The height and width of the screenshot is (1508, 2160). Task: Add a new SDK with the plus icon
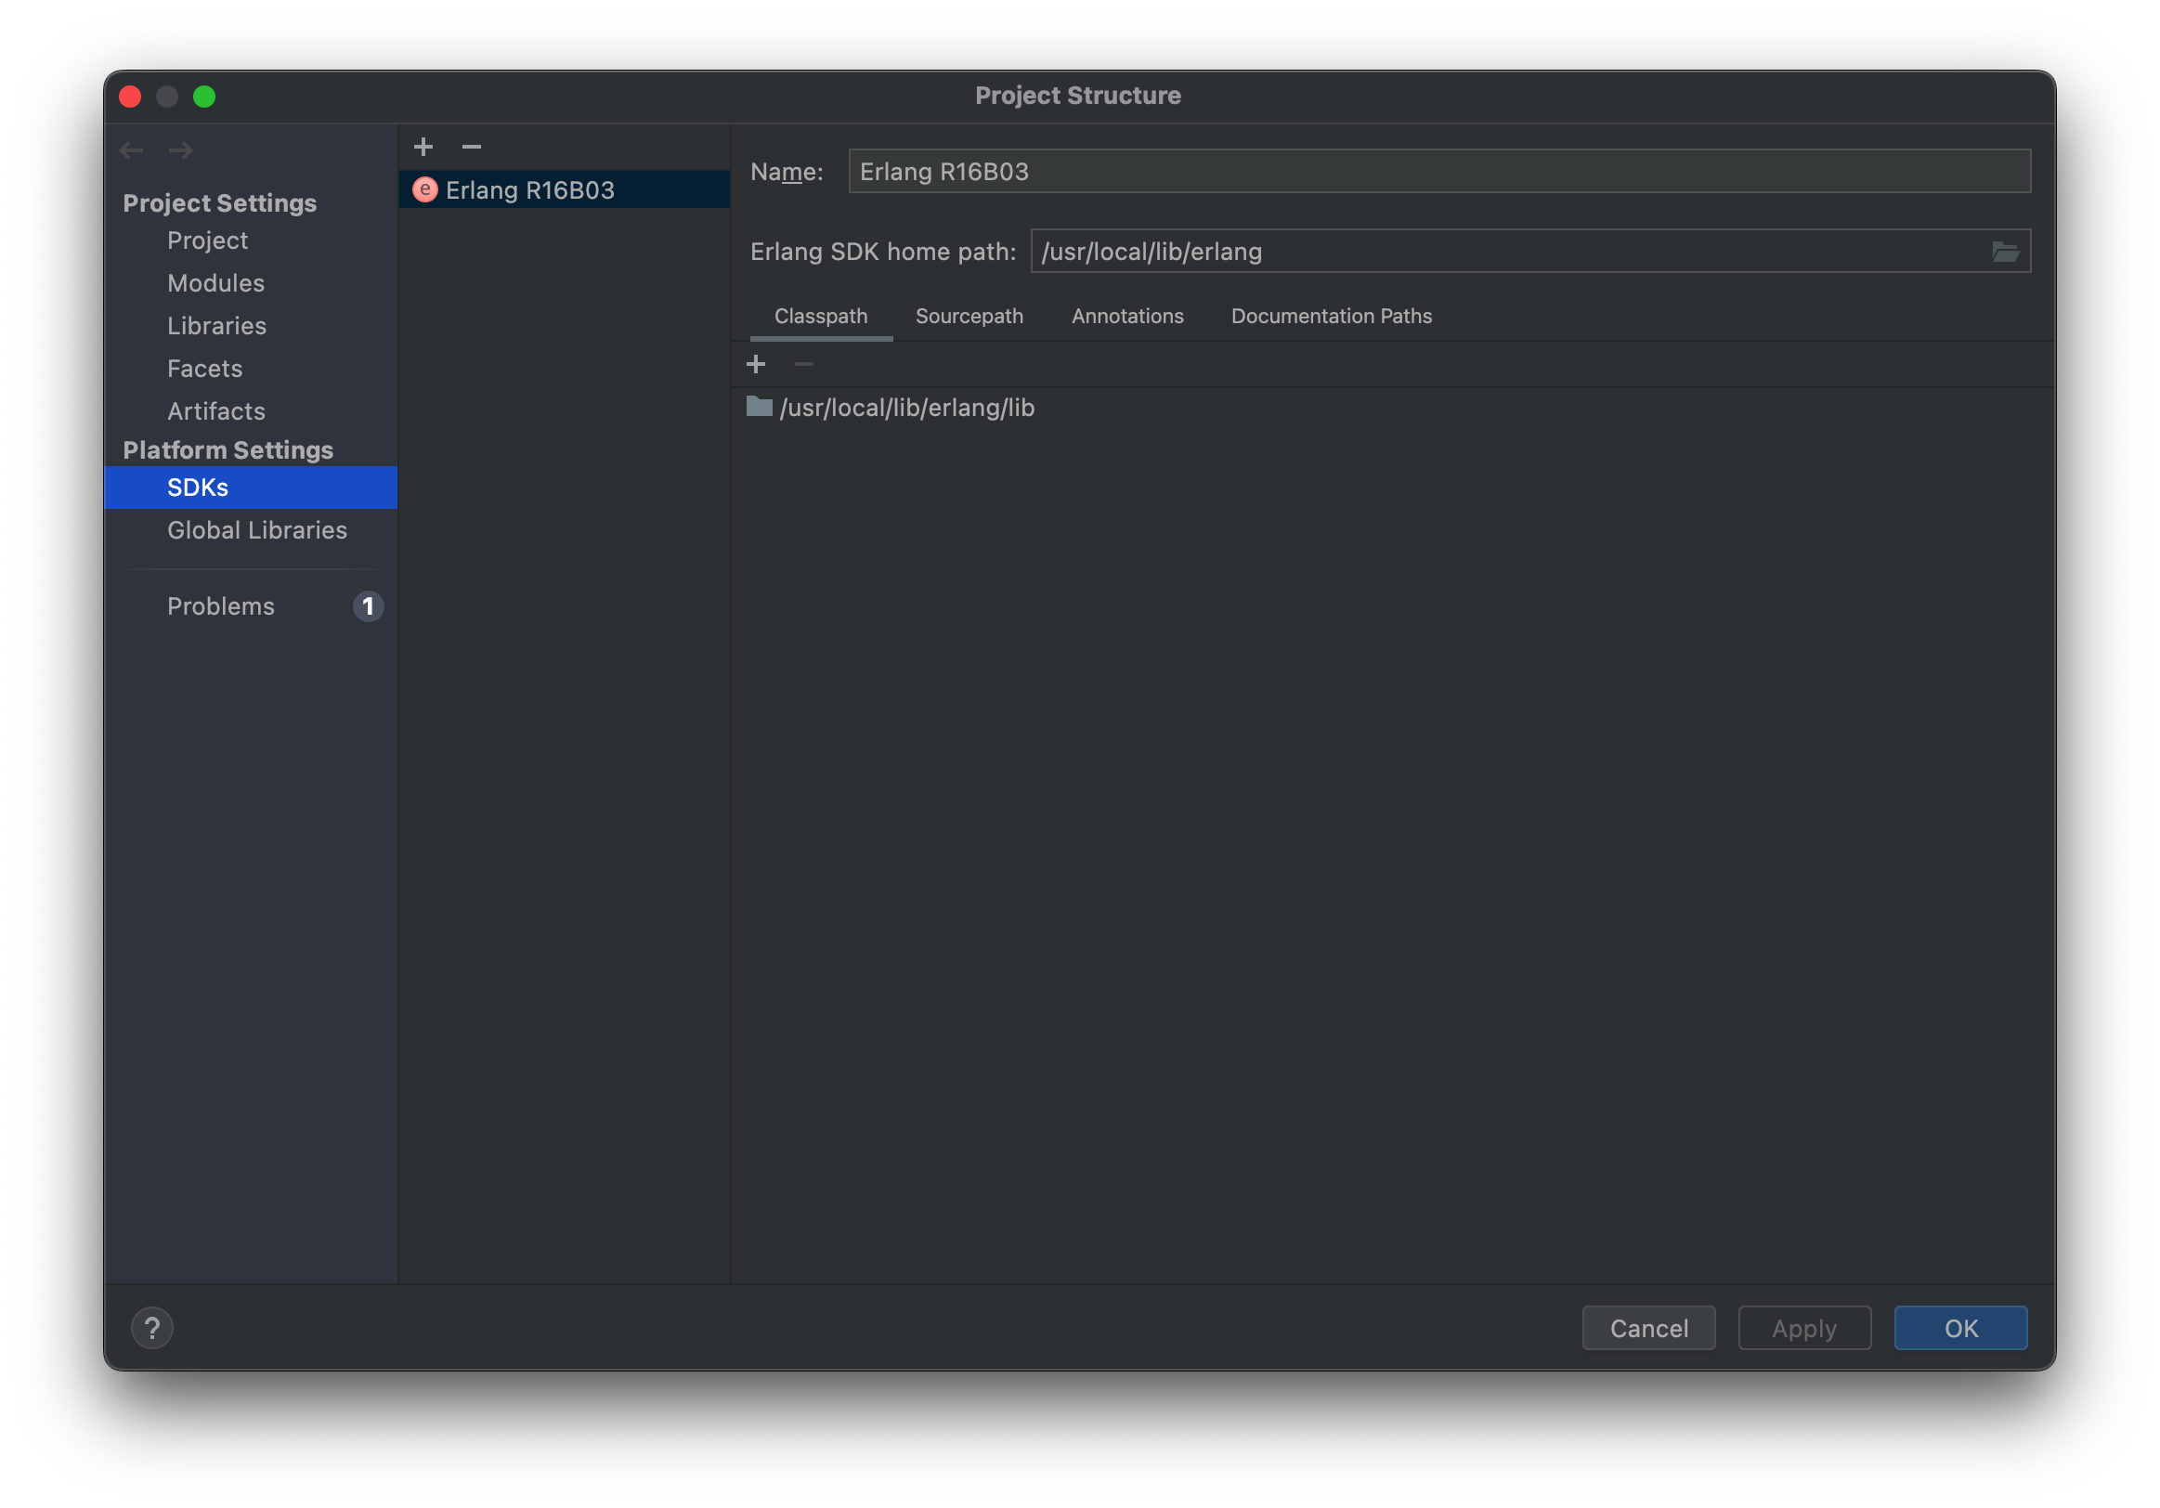[x=423, y=147]
